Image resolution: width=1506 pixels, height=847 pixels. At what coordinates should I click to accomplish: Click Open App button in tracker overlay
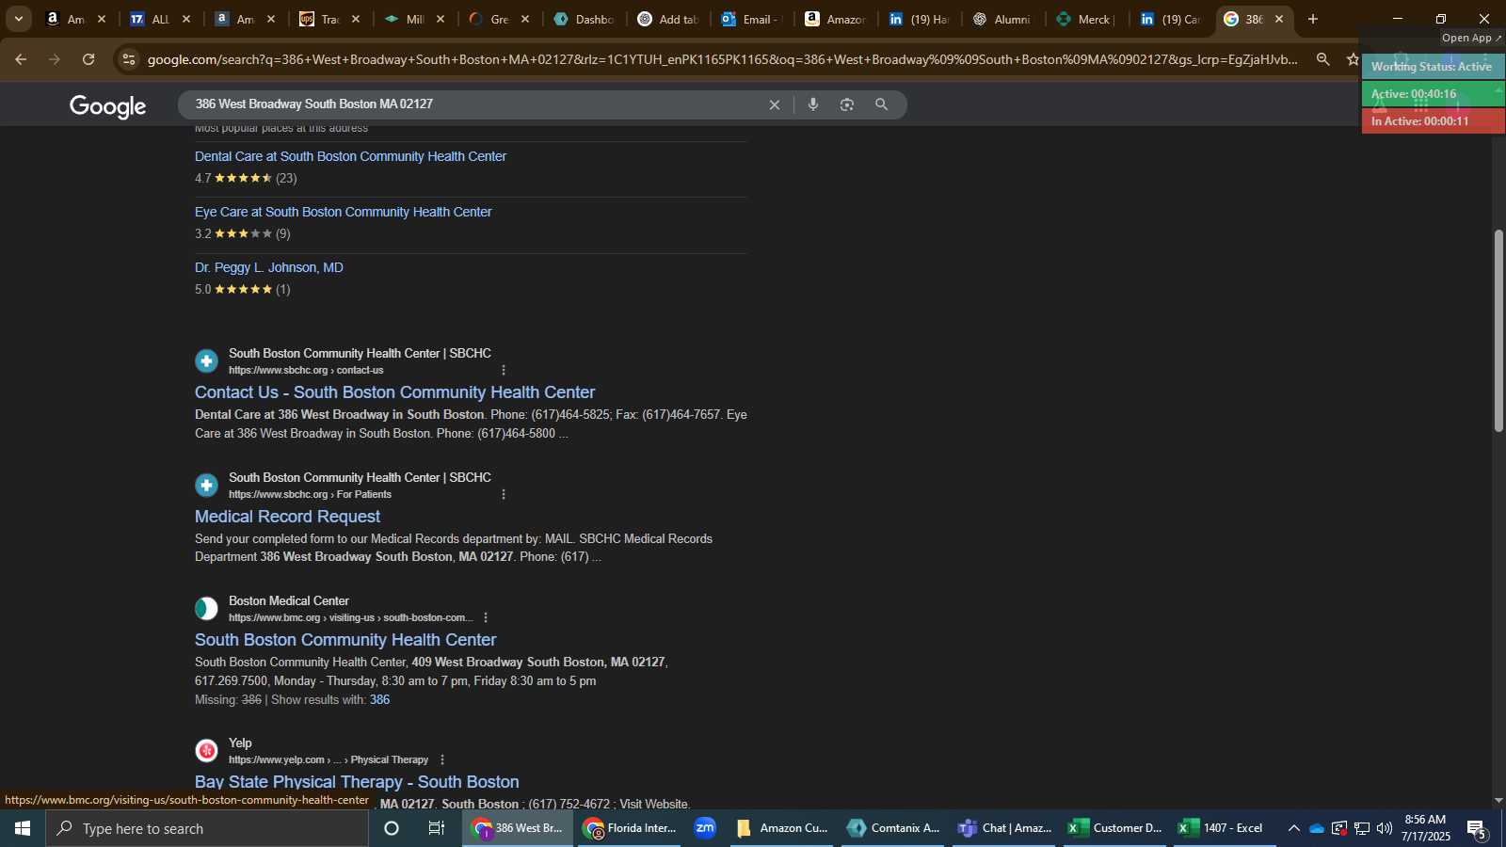click(1471, 39)
